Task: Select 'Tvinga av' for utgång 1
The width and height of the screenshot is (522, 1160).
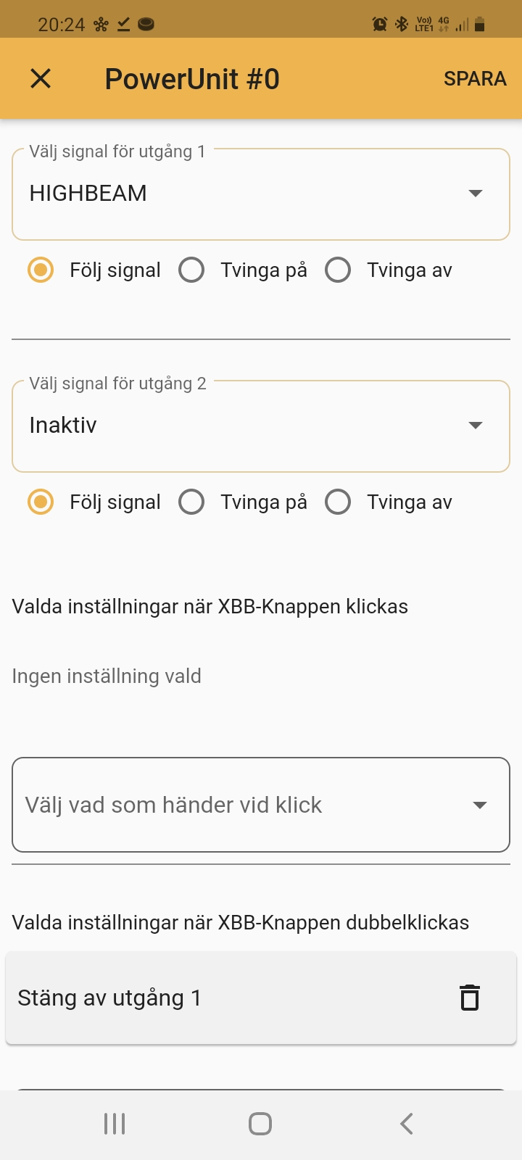Action: [x=338, y=270]
